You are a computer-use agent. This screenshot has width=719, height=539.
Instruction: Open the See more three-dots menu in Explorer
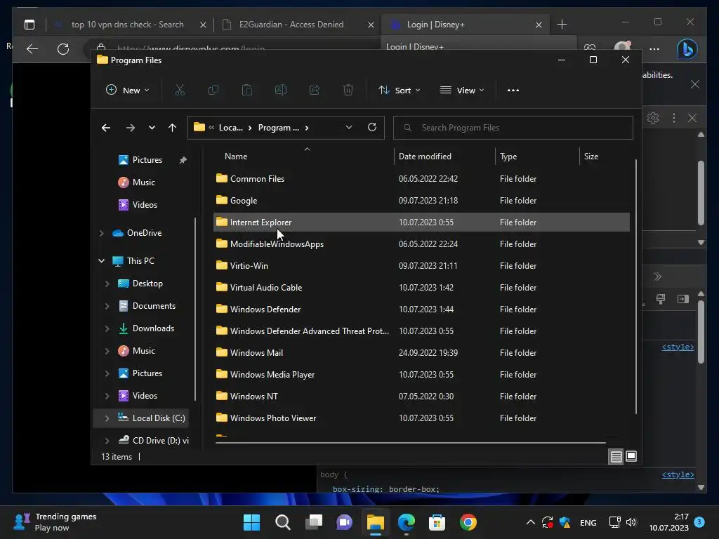point(513,91)
